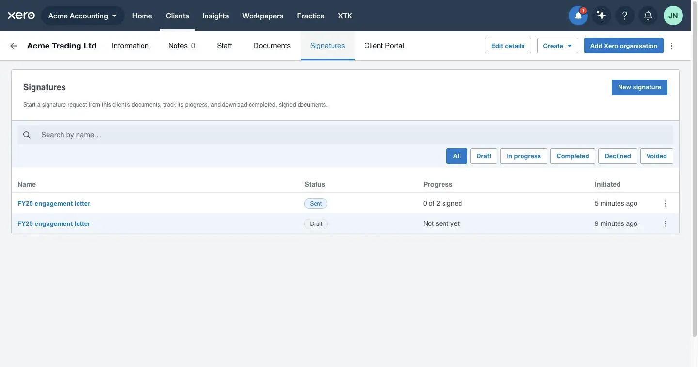This screenshot has width=698, height=367.
Task: Go to Home in the top nav
Action: (142, 16)
